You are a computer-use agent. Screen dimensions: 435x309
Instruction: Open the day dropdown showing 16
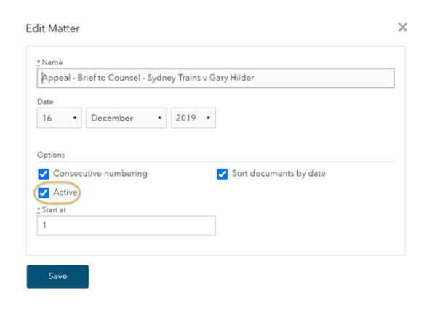[60, 118]
